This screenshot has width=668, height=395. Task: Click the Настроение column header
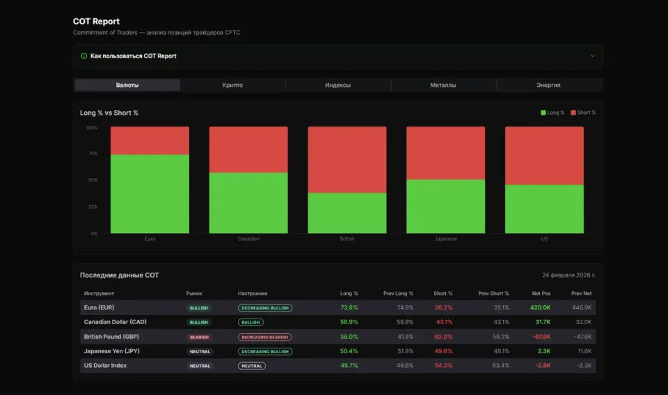(253, 293)
